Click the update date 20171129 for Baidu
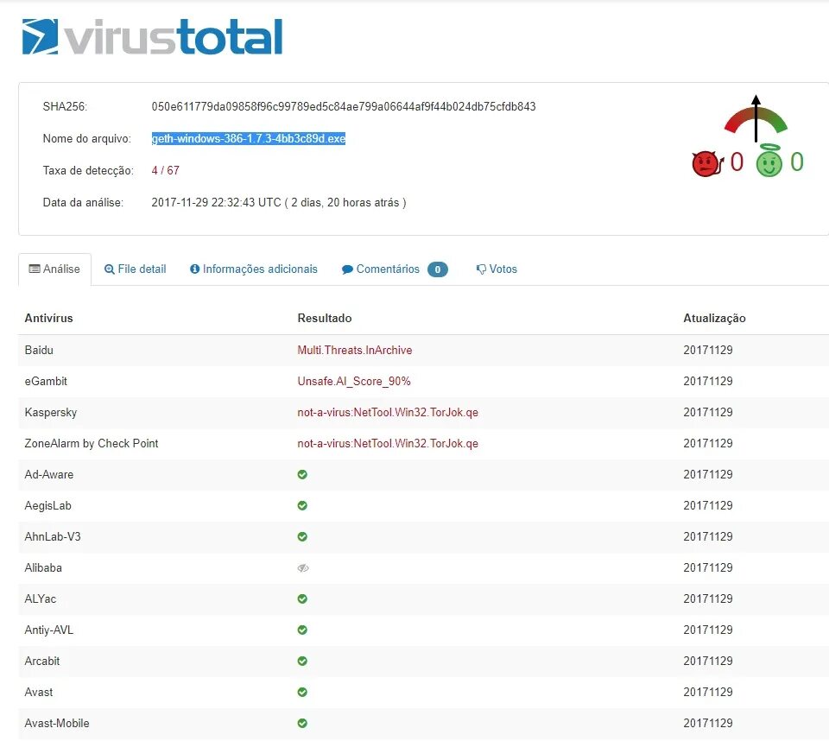829x741 pixels. [x=708, y=350]
